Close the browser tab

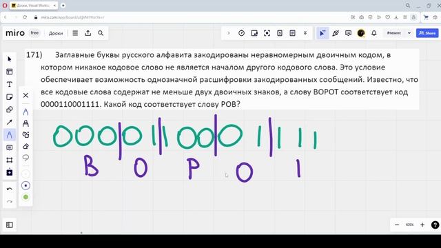coord(54,6)
